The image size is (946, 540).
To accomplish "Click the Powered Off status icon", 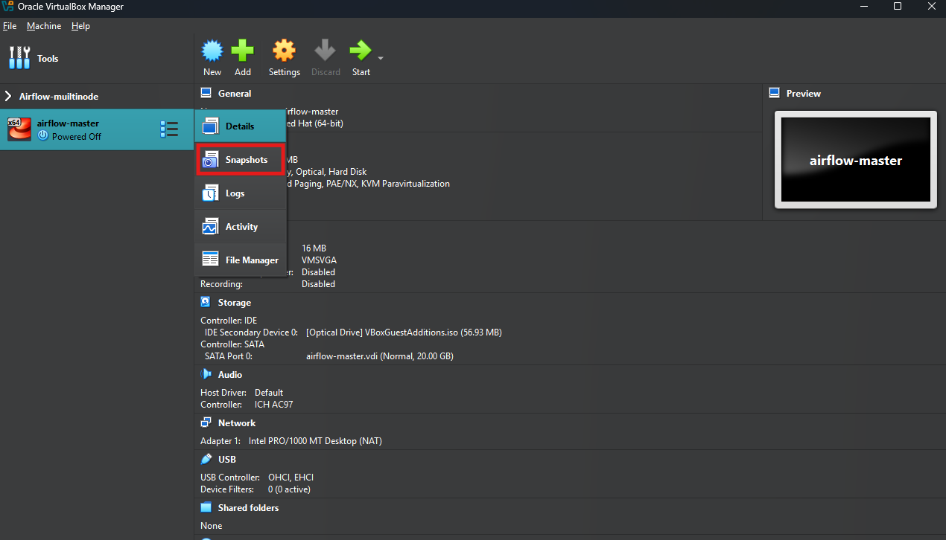I will 43,136.
